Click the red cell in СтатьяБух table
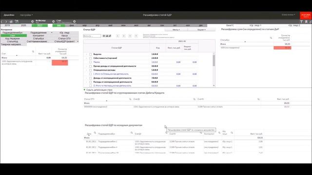This screenshot has width=312, height=175. 282,48
